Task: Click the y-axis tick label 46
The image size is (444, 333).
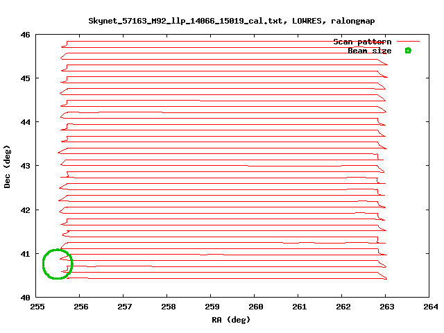Action: 25,35
